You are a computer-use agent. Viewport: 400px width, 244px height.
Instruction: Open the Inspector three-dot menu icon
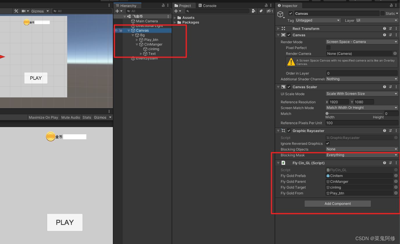coord(396,5)
